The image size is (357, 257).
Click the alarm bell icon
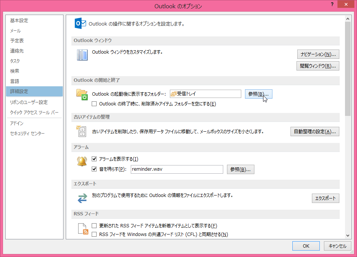(82, 161)
